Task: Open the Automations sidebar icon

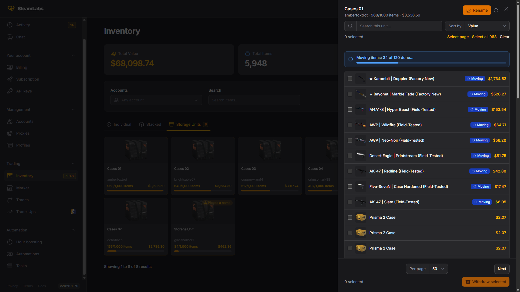Action: (x=10, y=254)
